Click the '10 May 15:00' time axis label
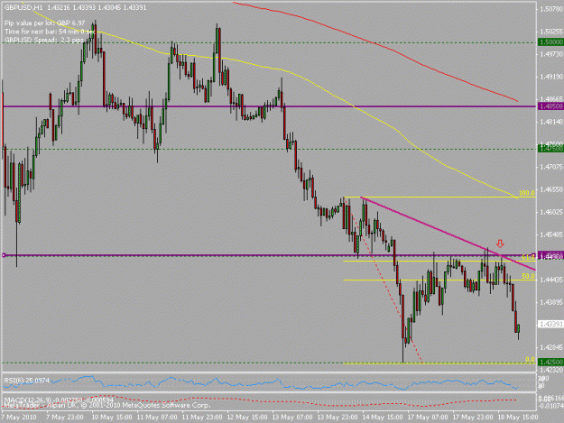This screenshot has height=423, width=564. click(x=110, y=417)
